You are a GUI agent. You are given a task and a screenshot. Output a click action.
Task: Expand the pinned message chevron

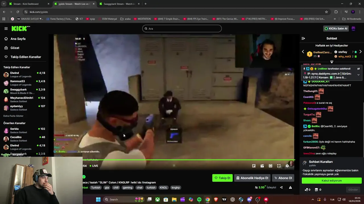(x=358, y=75)
